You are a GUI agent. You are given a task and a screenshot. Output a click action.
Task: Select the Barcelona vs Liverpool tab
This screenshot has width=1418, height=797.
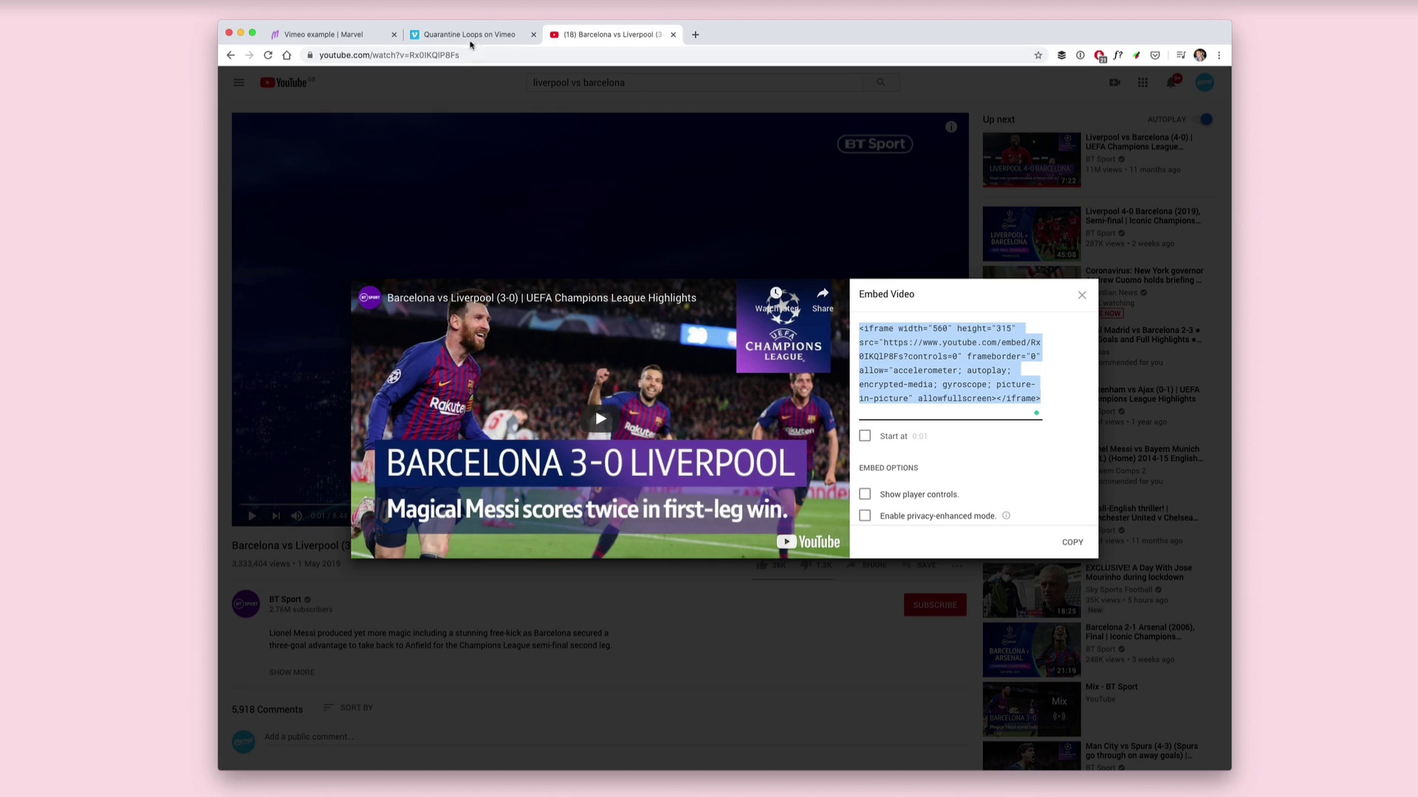click(612, 35)
